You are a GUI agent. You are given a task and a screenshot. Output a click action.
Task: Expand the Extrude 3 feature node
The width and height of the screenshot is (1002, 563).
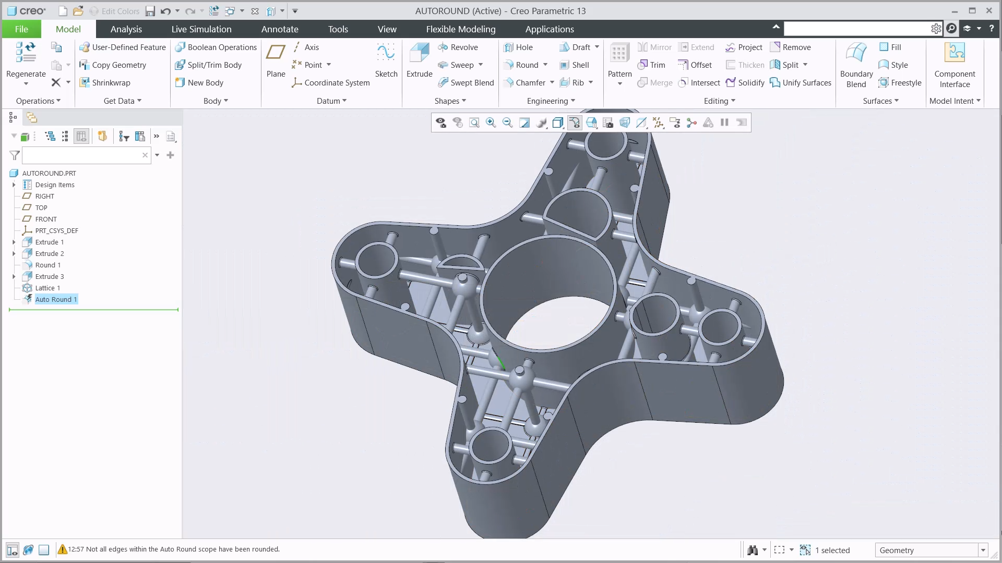[14, 276]
